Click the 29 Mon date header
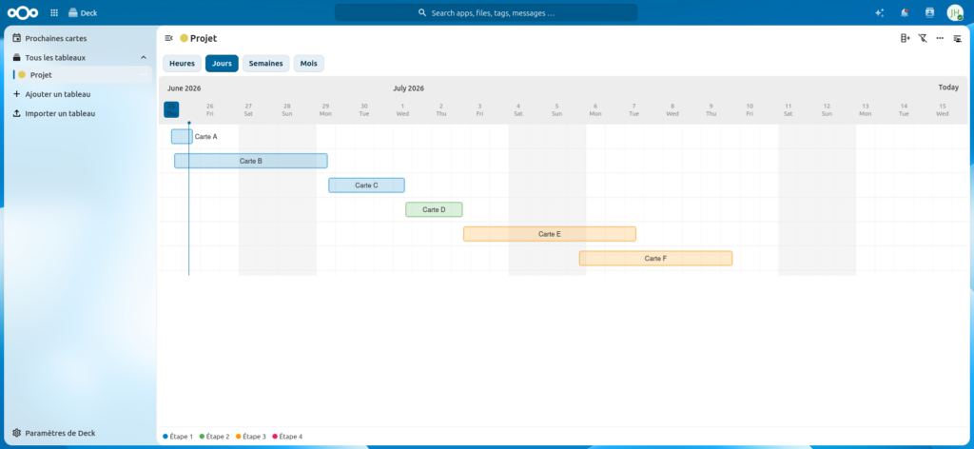Image resolution: width=974 pixels, height=449 pixels. 325,109
